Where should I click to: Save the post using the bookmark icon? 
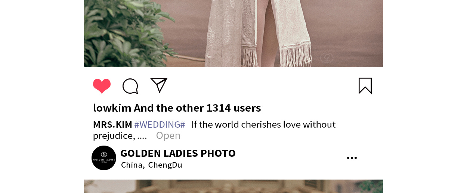pos(365,86)
